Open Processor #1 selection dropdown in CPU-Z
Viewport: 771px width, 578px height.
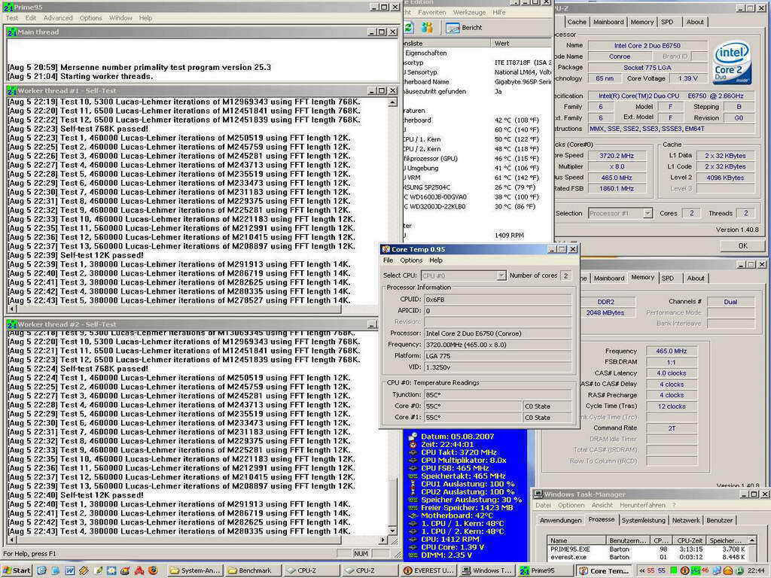click(647, 213)
